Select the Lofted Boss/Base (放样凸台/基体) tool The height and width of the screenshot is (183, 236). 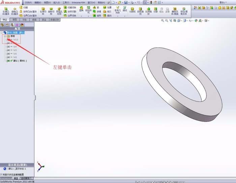point(28,12)
